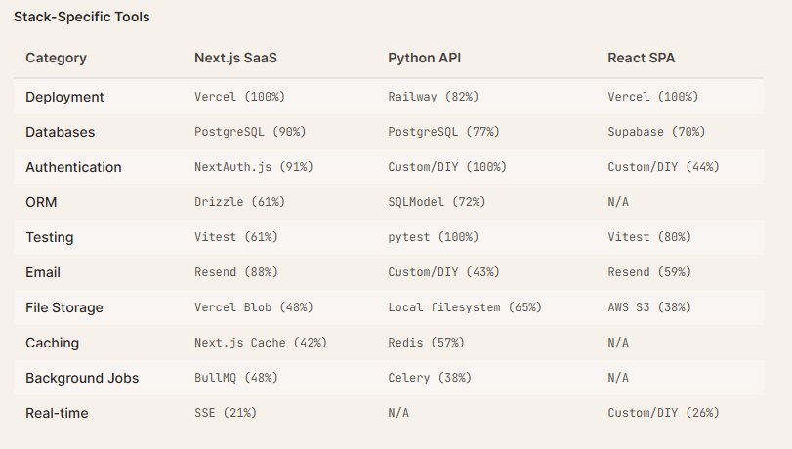Click 'Vercel (100%)' in the Next.js SaaS column
Image resolution: width=792 pixels, height=449 pixels.
(x=240, y=97)
